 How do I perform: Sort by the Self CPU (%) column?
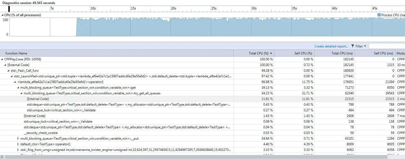(x=294, y=53)
